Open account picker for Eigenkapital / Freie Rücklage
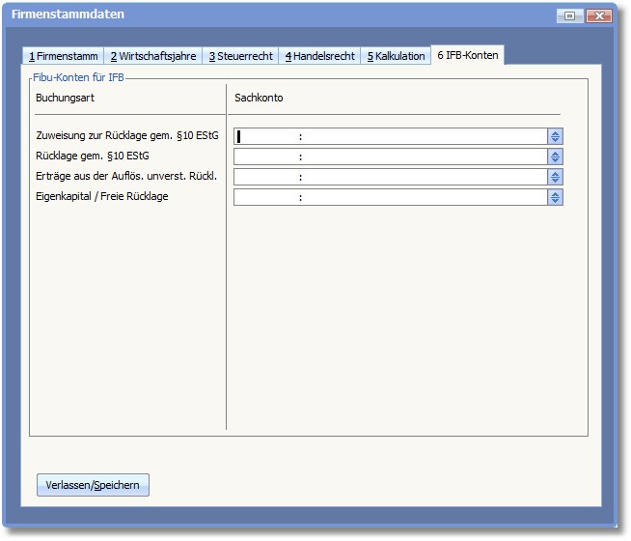The width and height of the screenshot is (631, 541). 555,197
